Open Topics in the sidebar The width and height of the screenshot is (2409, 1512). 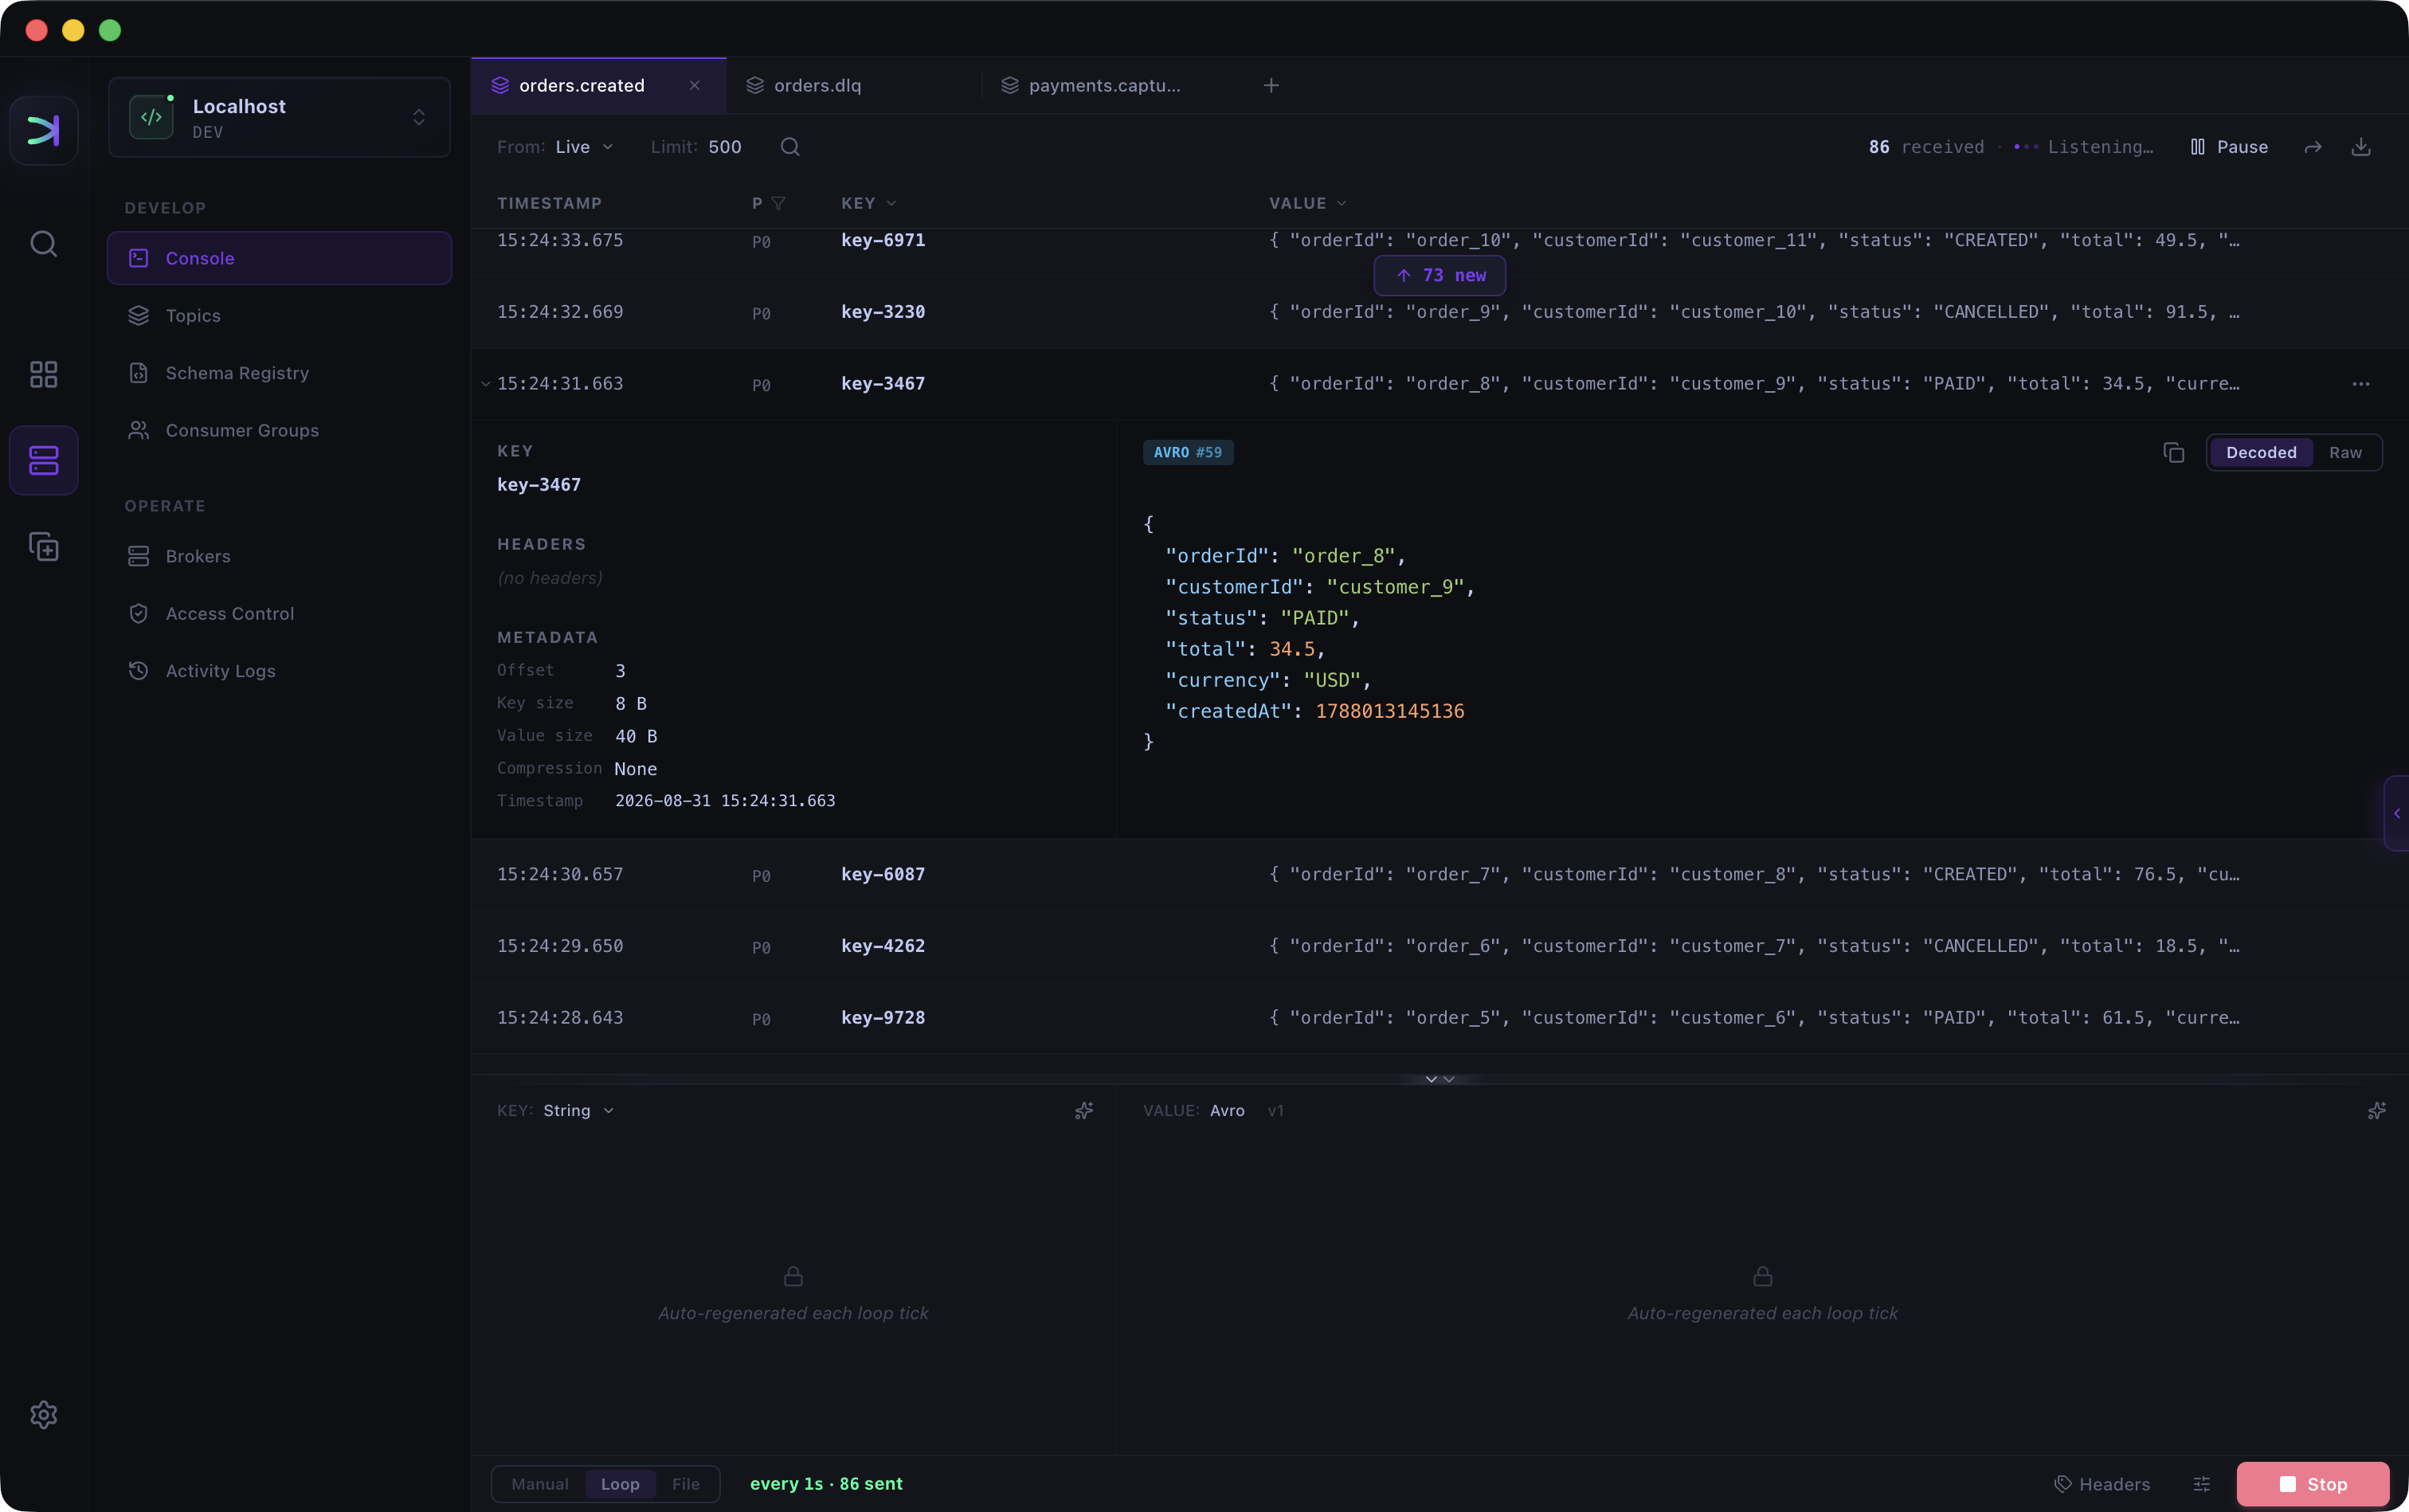(x=279, y=316)
